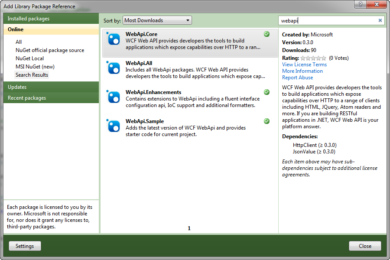
Task: Click the Close button
Action: point(365,246)
